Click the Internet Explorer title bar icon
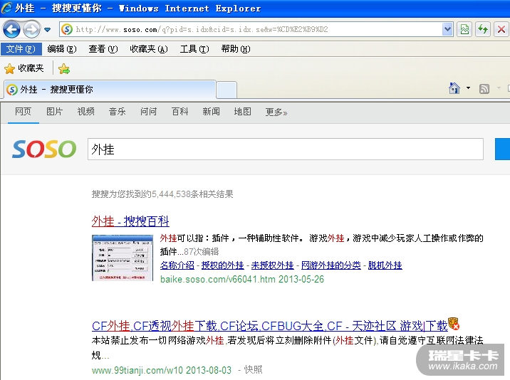This screenshot has width=510, height=380. coord(6,8)
